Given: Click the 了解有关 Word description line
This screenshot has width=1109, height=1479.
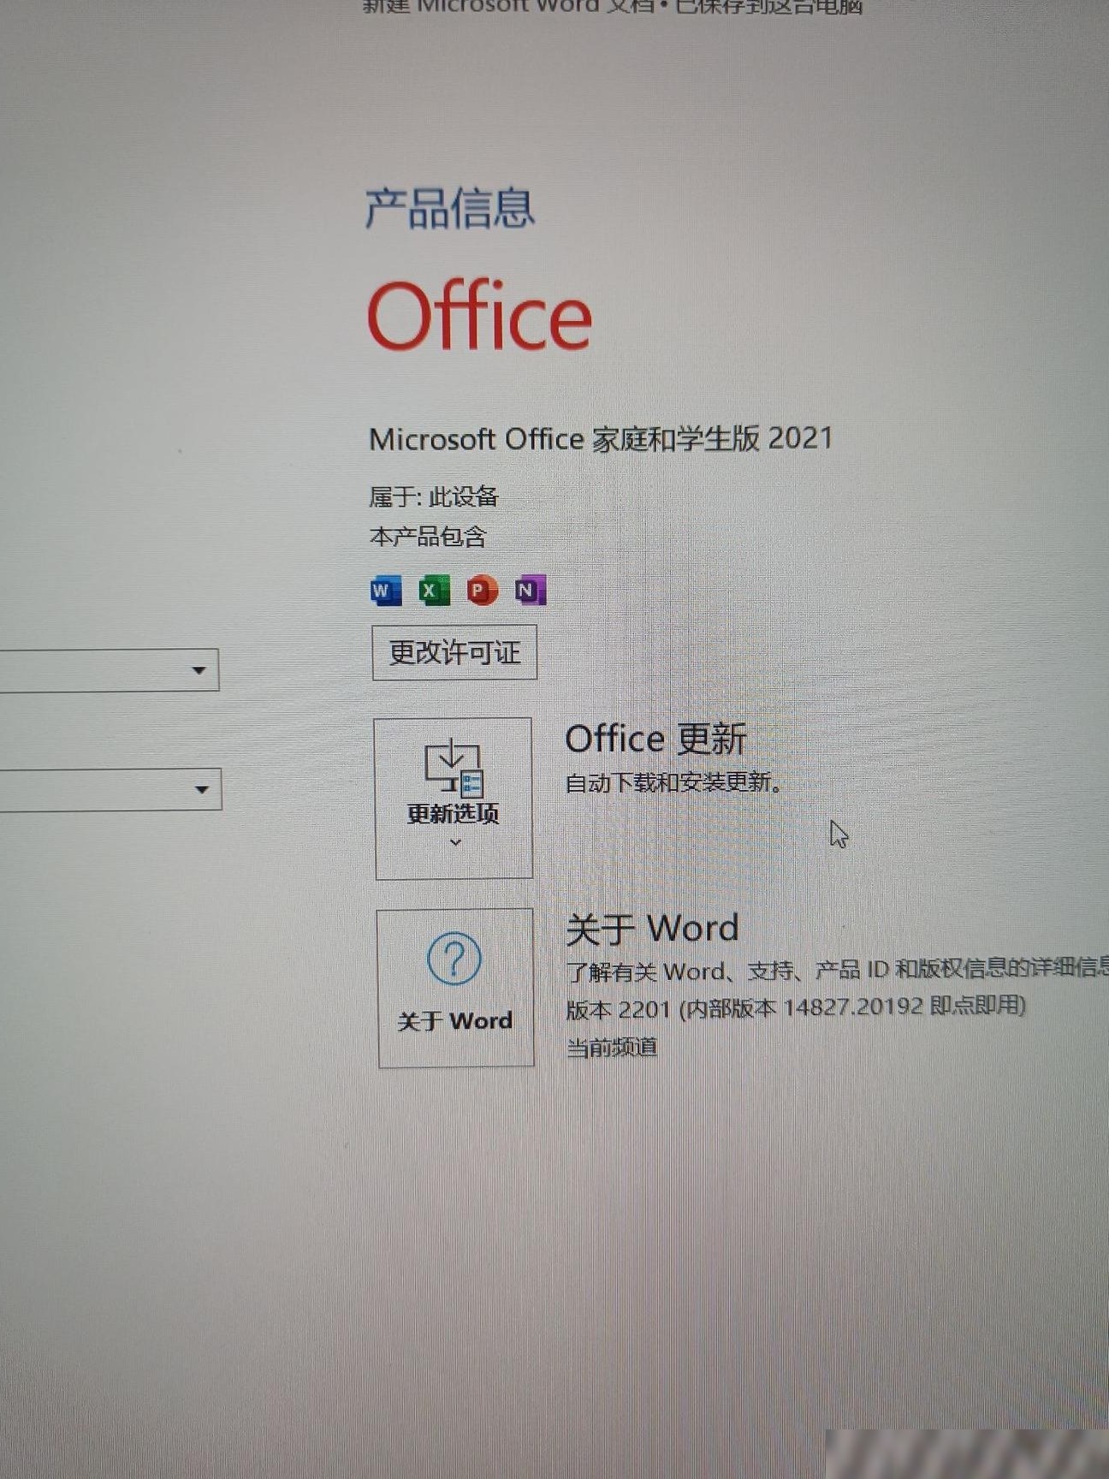Looking at the screenshot, I should (837, 970).
